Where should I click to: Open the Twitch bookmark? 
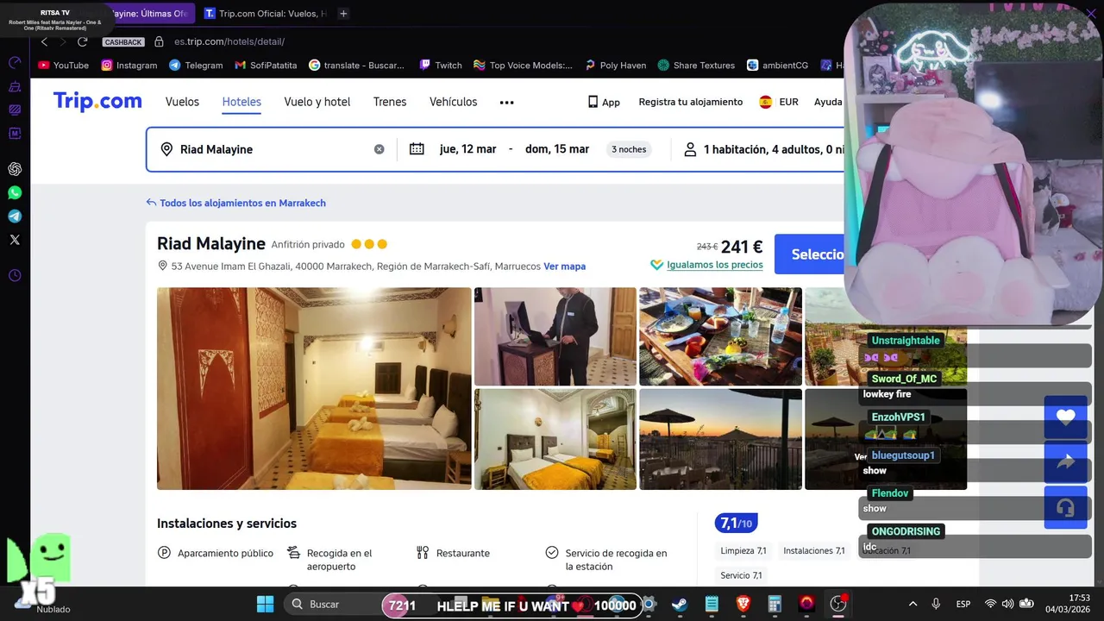[441, 65]
